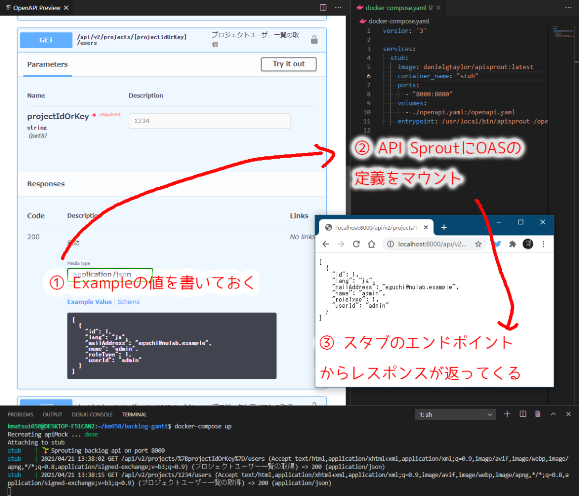The image size is (579, 496).
Task: View site information in Chrome's address bar
Action: coord(390,244)
